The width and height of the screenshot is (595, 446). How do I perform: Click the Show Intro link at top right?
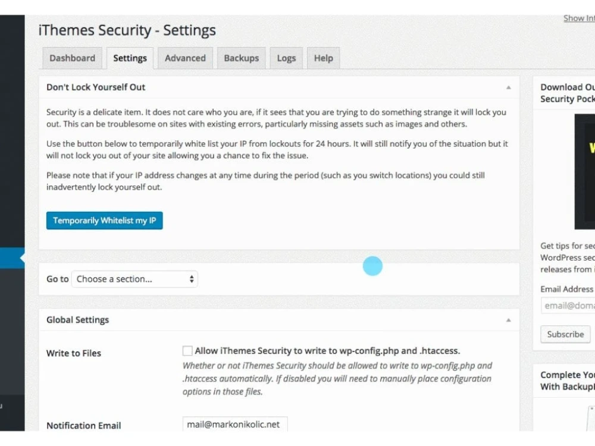click(578, 18)
